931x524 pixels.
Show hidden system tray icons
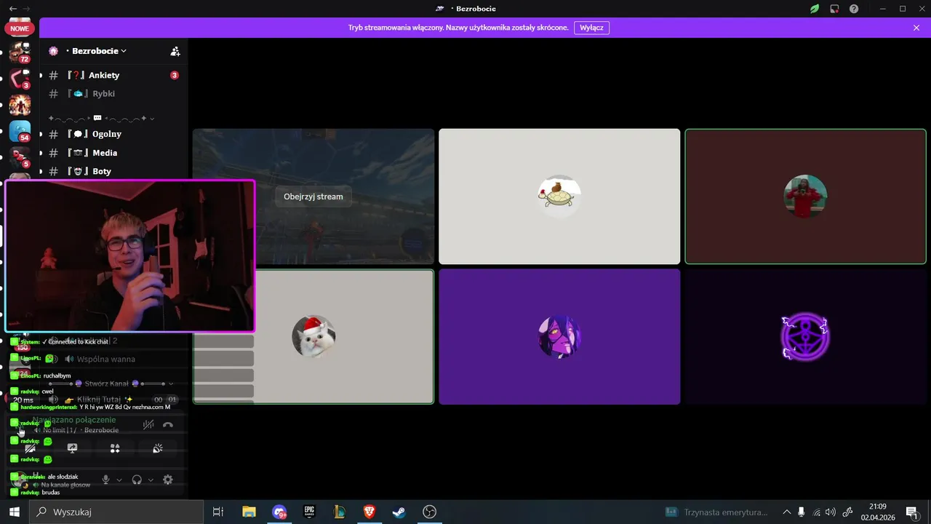pyautogui.click(x=786, y=512)
